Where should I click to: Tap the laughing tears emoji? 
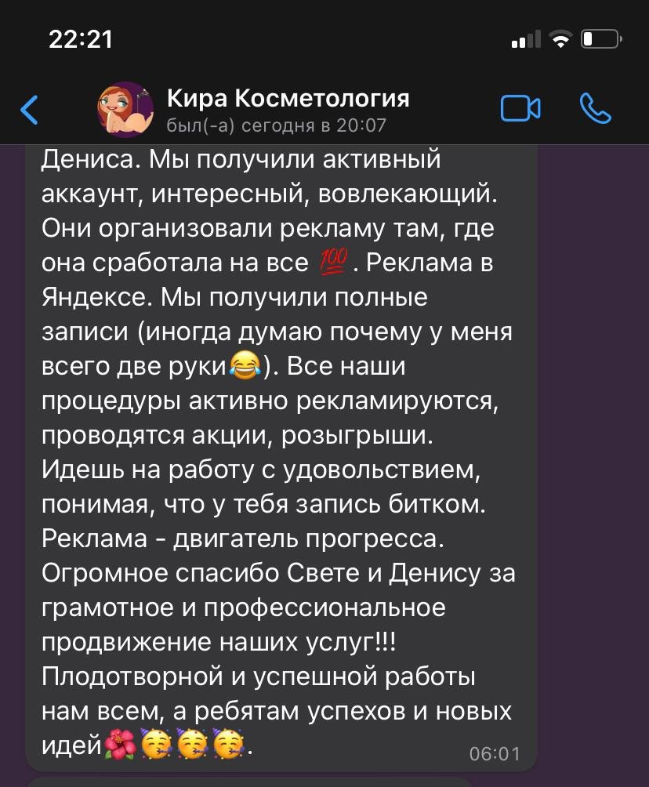tap(245, 365)
